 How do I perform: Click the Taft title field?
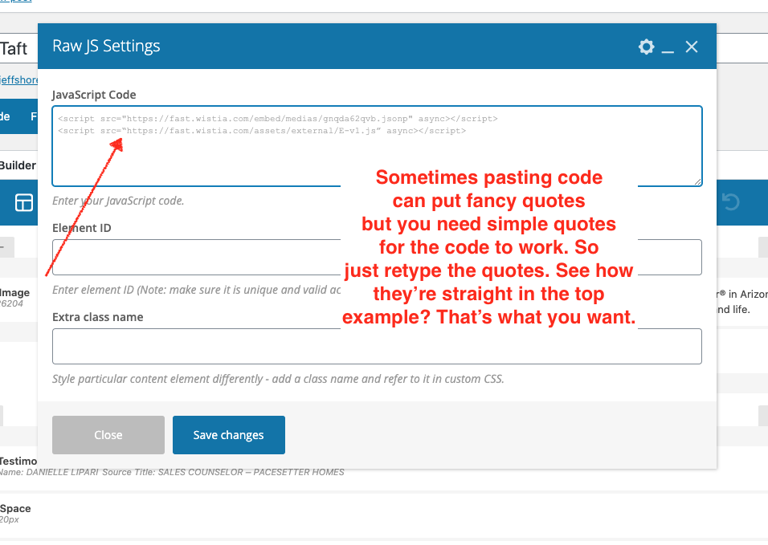[14, 48]
